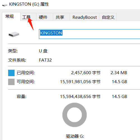Open the 自定义 tab
Screen dimensions: 140x140
tap(108, 17)
